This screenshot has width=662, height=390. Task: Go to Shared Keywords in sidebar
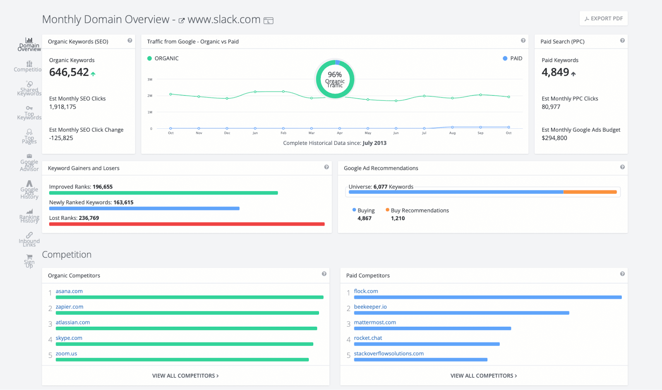click(x=29, y=89)
